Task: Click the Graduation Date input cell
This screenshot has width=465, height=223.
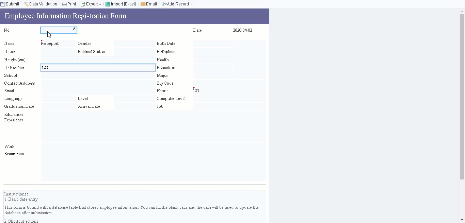Action: 59,106
